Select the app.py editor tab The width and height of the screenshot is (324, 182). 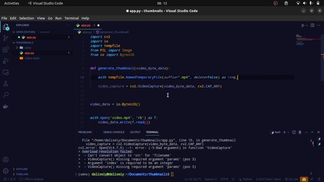88,25
